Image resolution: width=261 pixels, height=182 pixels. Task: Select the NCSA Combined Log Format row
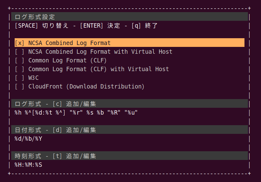tap(129, 43)
